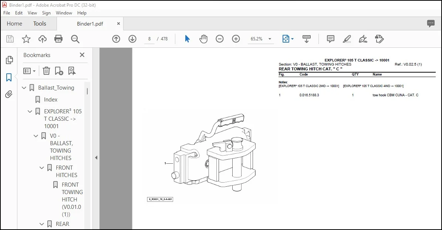Open the Attachments paperclip panel
442x230 pixels.
(9, 94)
